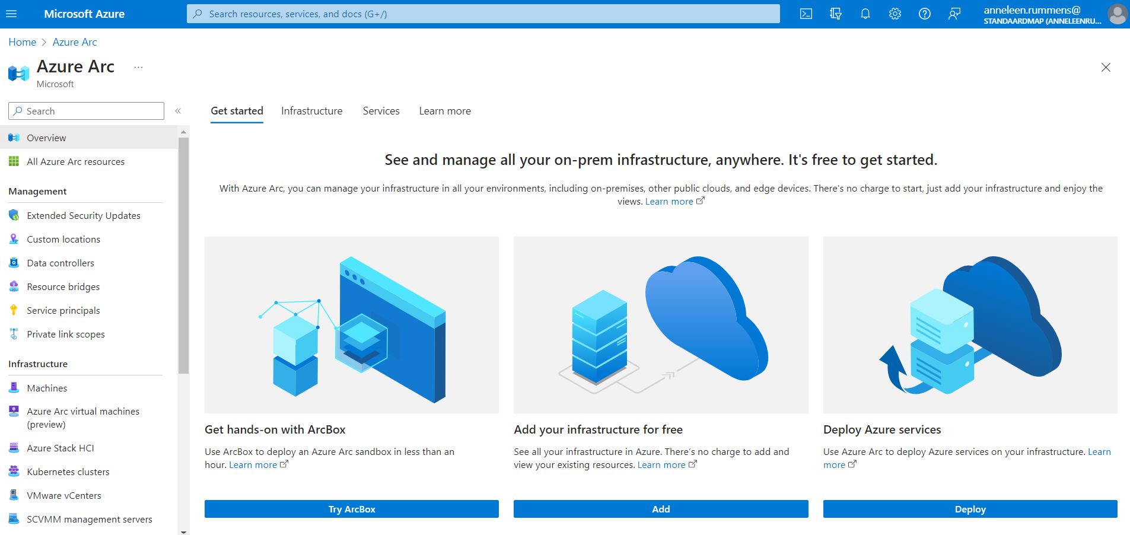
Task: Click the Service principals key icon
Action: click(14, 310)
